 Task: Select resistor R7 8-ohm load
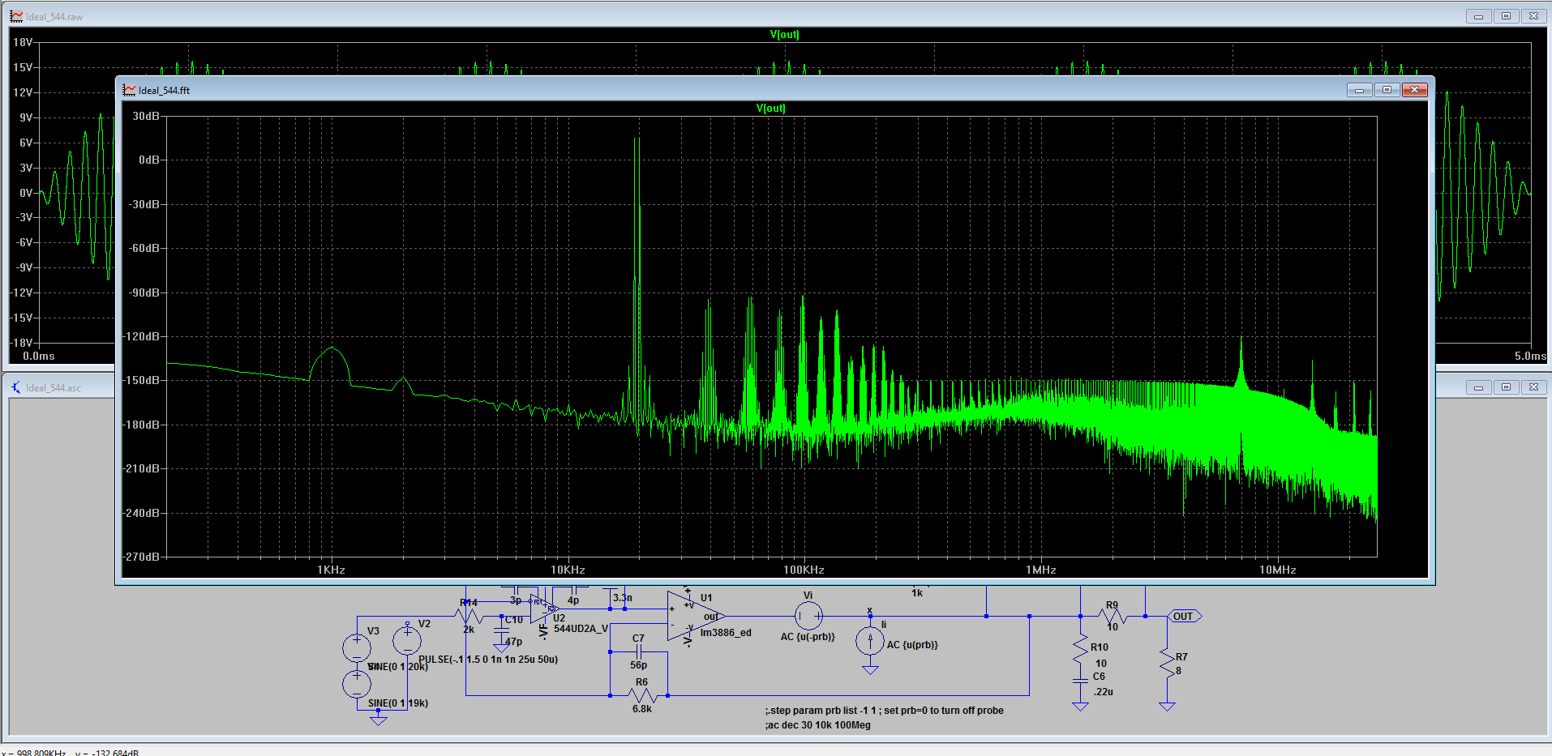pos(1167,664)
